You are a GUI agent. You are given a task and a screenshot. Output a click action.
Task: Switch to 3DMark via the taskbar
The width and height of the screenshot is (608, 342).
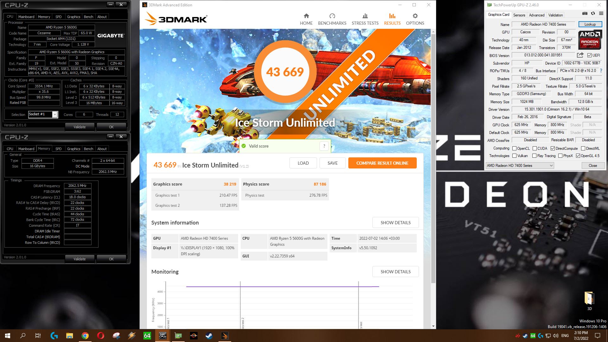pos(225,336)
